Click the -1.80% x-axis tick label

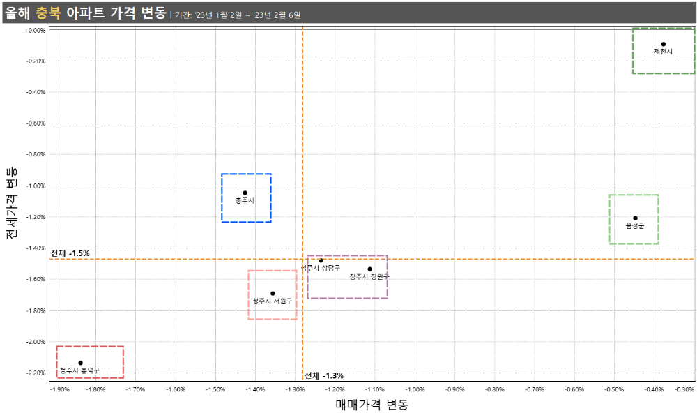point(95,389)
